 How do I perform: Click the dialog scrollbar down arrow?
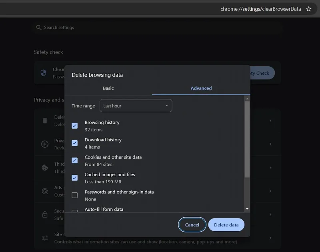click(x=247, y=208)
